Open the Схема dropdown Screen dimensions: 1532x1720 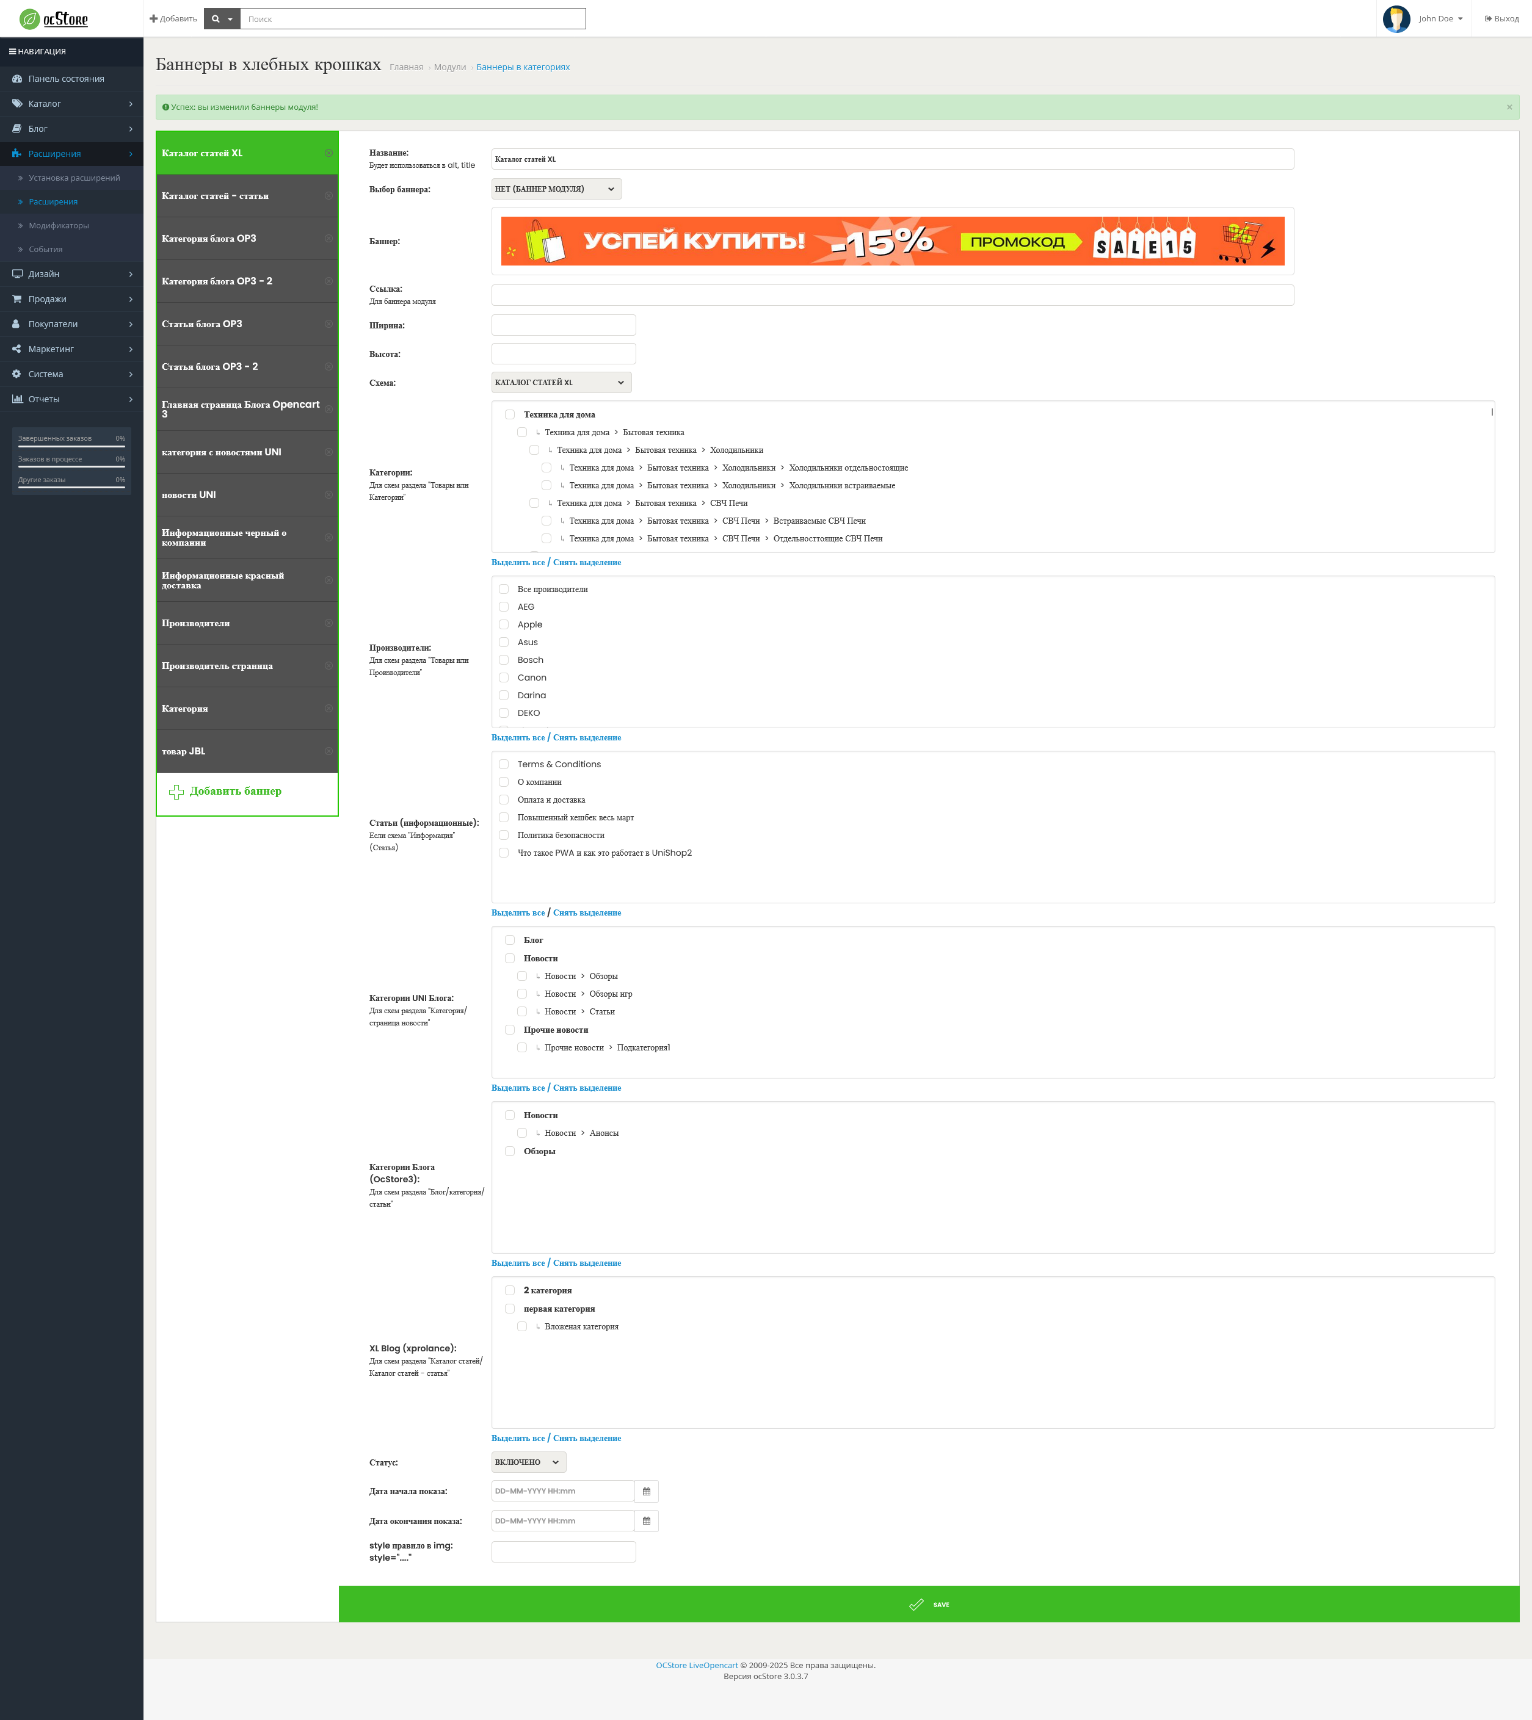(x=561, y=383)
